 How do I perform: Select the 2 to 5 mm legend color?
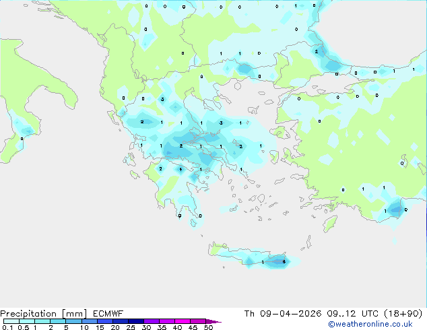point(58,321)
